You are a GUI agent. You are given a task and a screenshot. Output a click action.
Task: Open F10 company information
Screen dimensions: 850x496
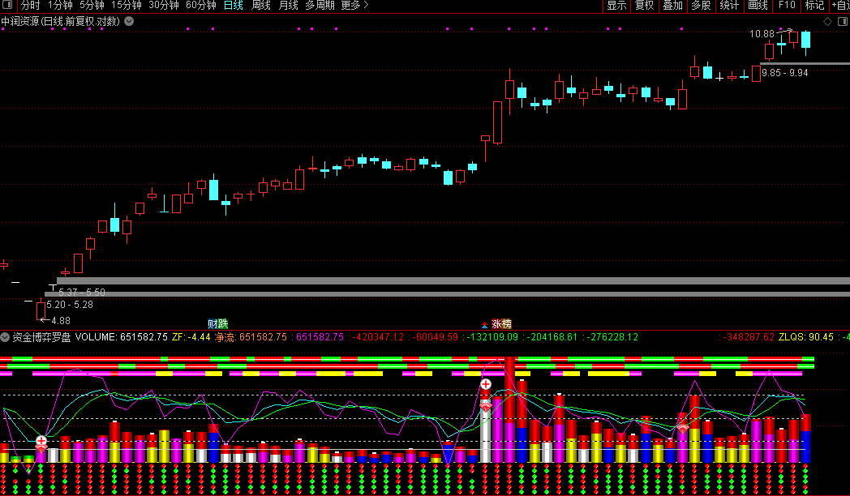click(x=787, y=6)
